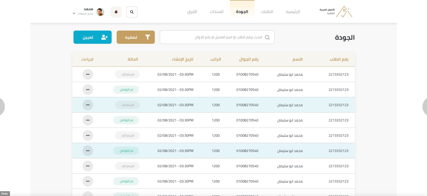Select the active الجودة tab

point(242,12)
